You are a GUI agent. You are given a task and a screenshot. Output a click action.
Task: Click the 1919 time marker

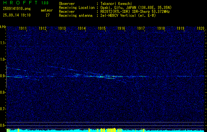pyautogui.click(x=181, y=28)
